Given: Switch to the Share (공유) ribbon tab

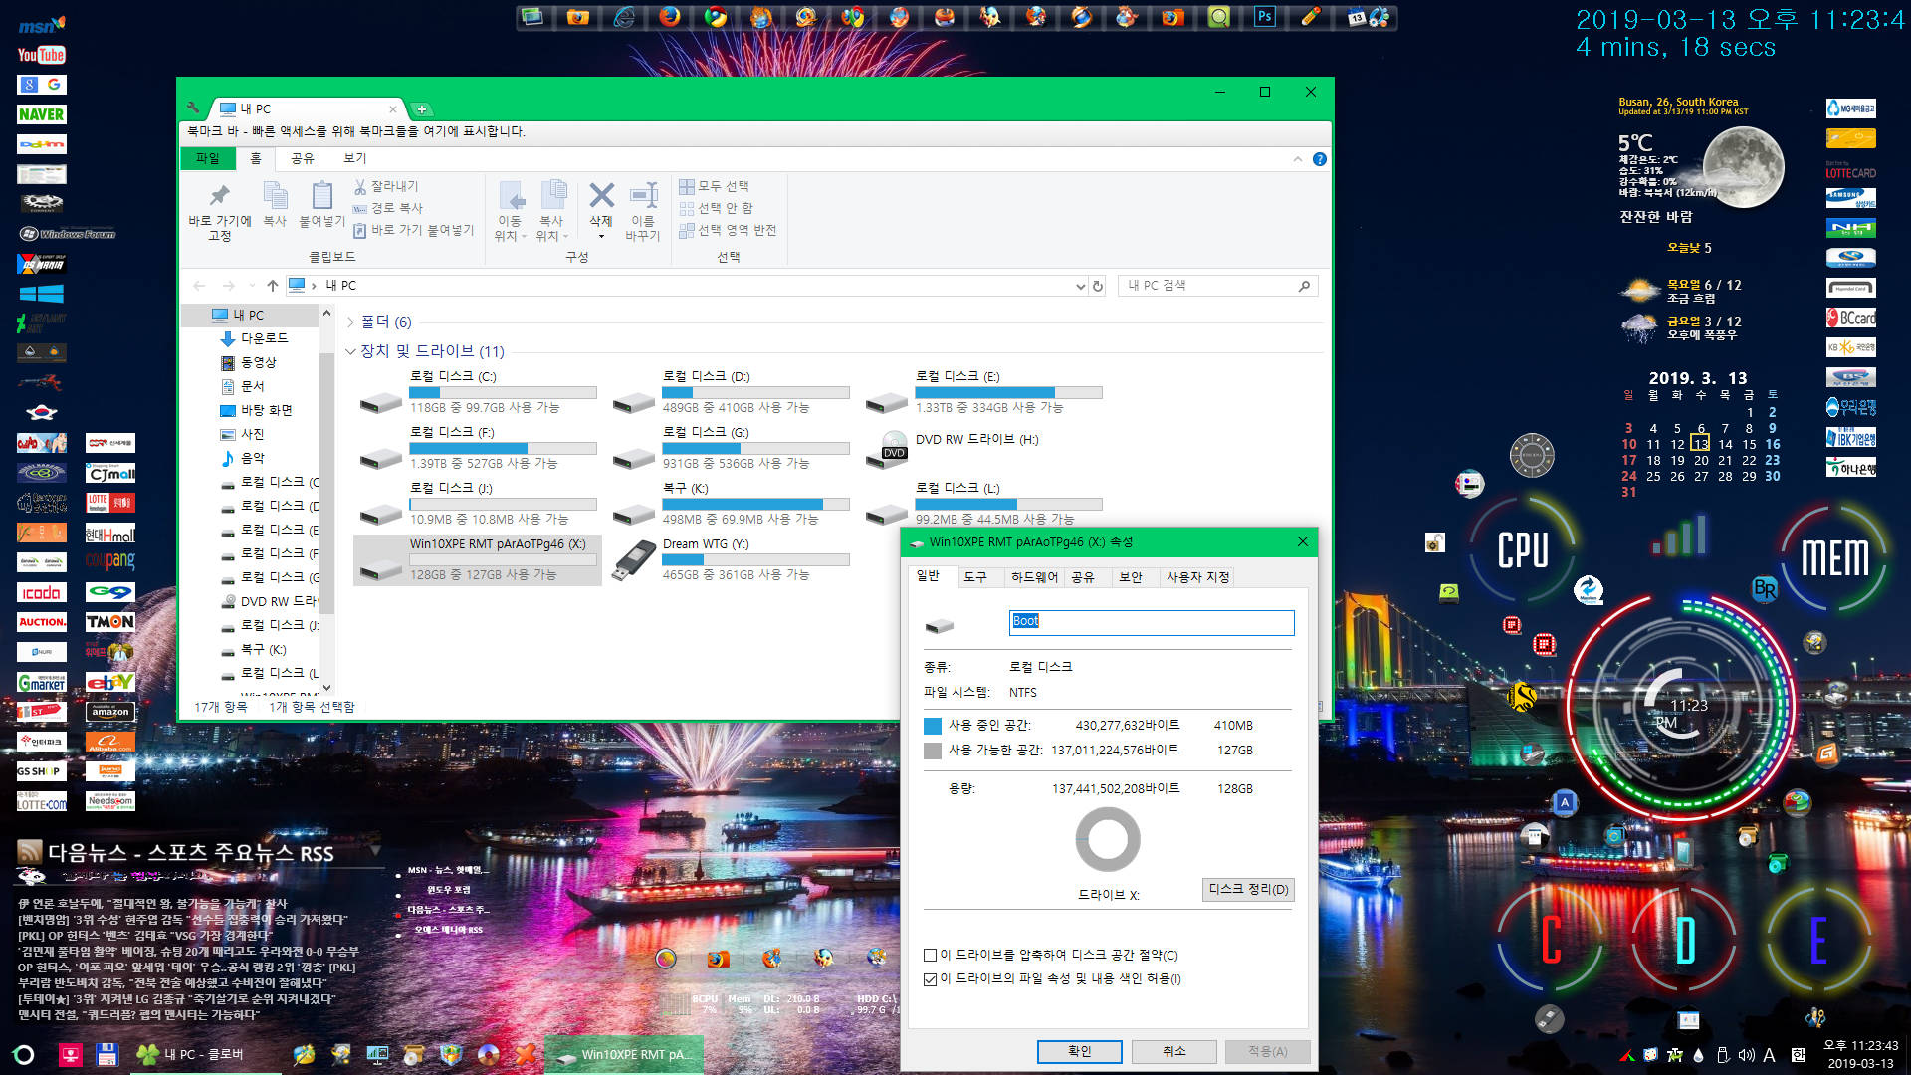Looking at the screenshot, I should point(302,158).
